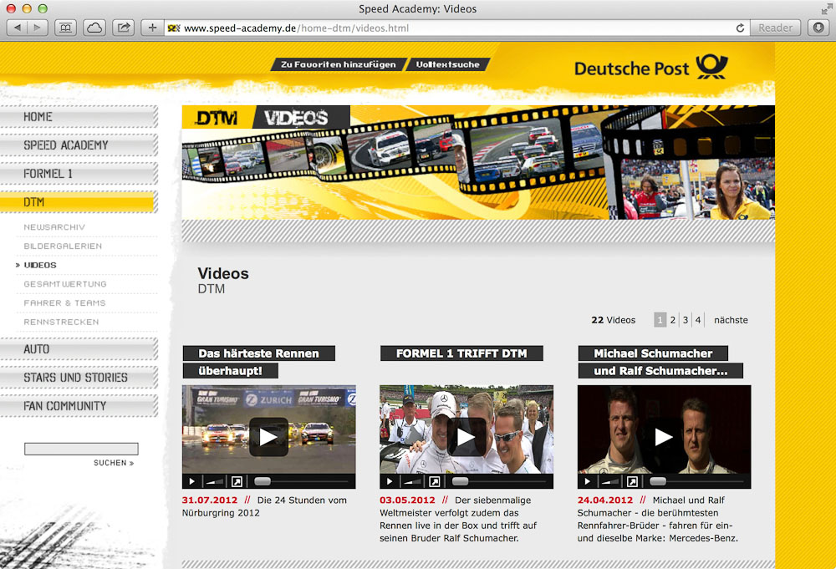This screenshot has height=569, width=836.
Task: Click Zu Favoriten hinzufügen
Action: point(339,64)
